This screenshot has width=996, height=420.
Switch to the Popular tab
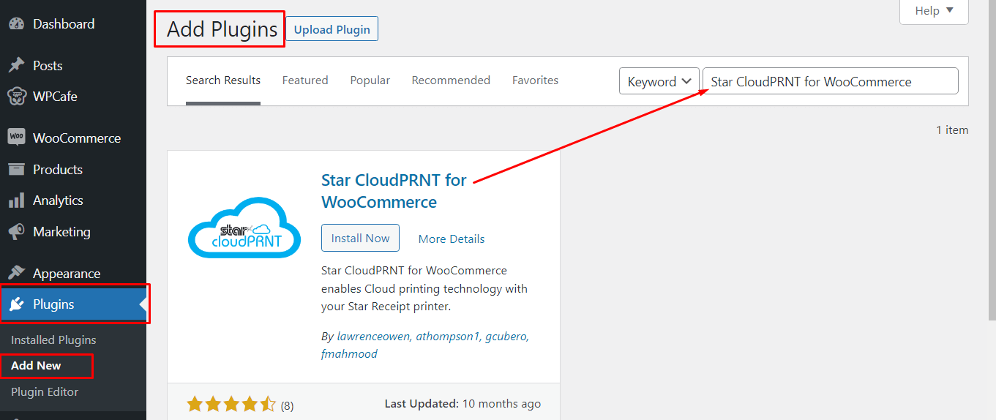coord(370,80)
